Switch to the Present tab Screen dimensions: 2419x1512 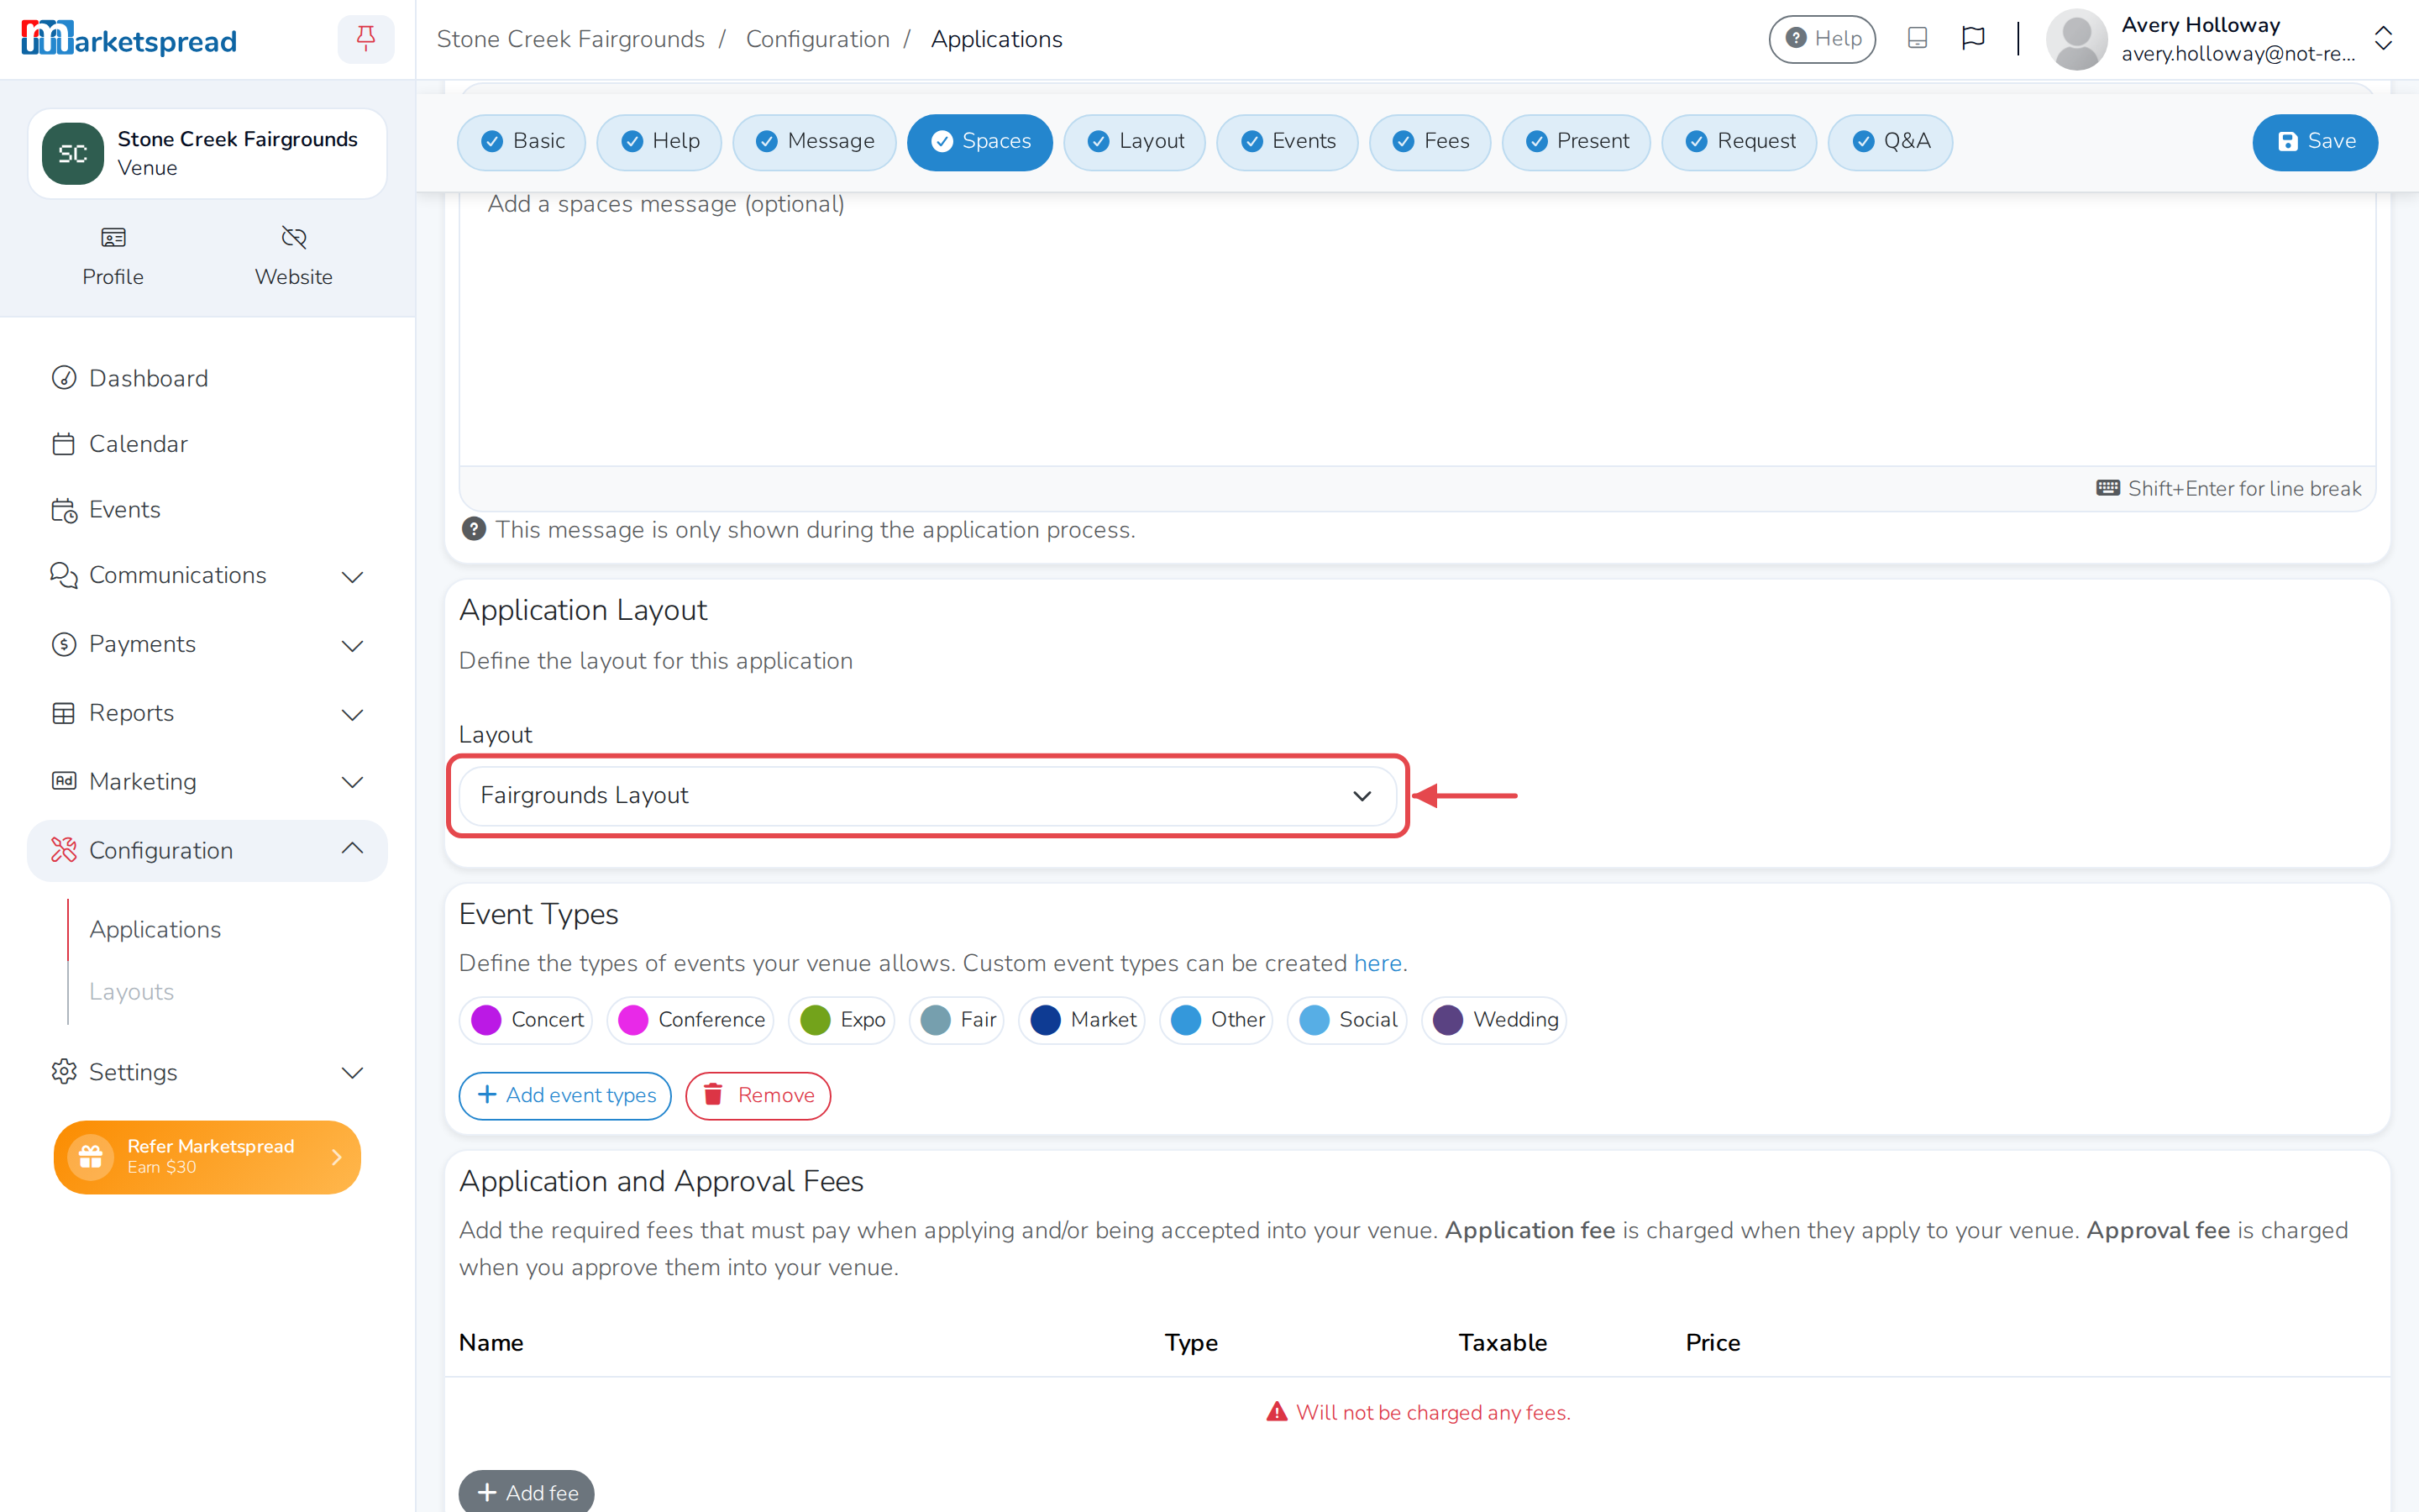pyautogui.click(x=1577, y=142)
